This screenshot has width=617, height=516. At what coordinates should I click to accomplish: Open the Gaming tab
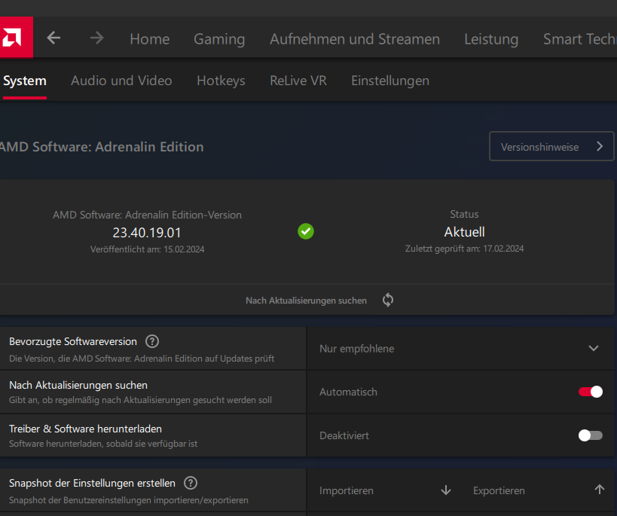[x=219, y=39]
